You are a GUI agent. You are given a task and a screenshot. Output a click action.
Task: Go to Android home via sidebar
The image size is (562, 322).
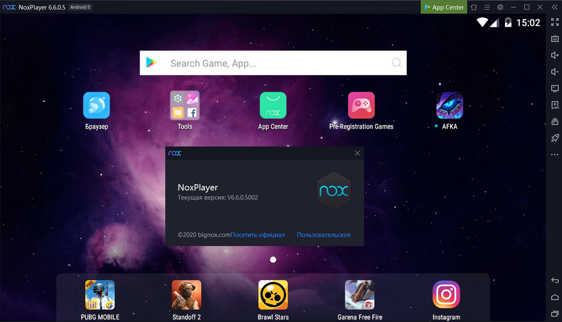pyautogui.click(x=555, y=297)
